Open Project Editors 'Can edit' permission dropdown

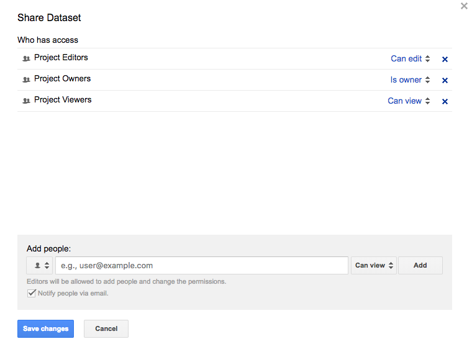(x=410, y=59)
